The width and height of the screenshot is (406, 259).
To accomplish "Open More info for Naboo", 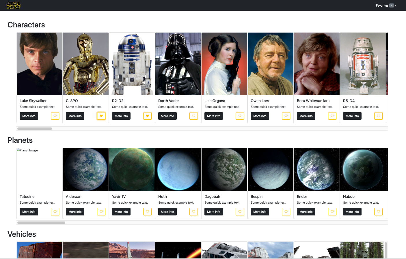I will click(352, 212).
